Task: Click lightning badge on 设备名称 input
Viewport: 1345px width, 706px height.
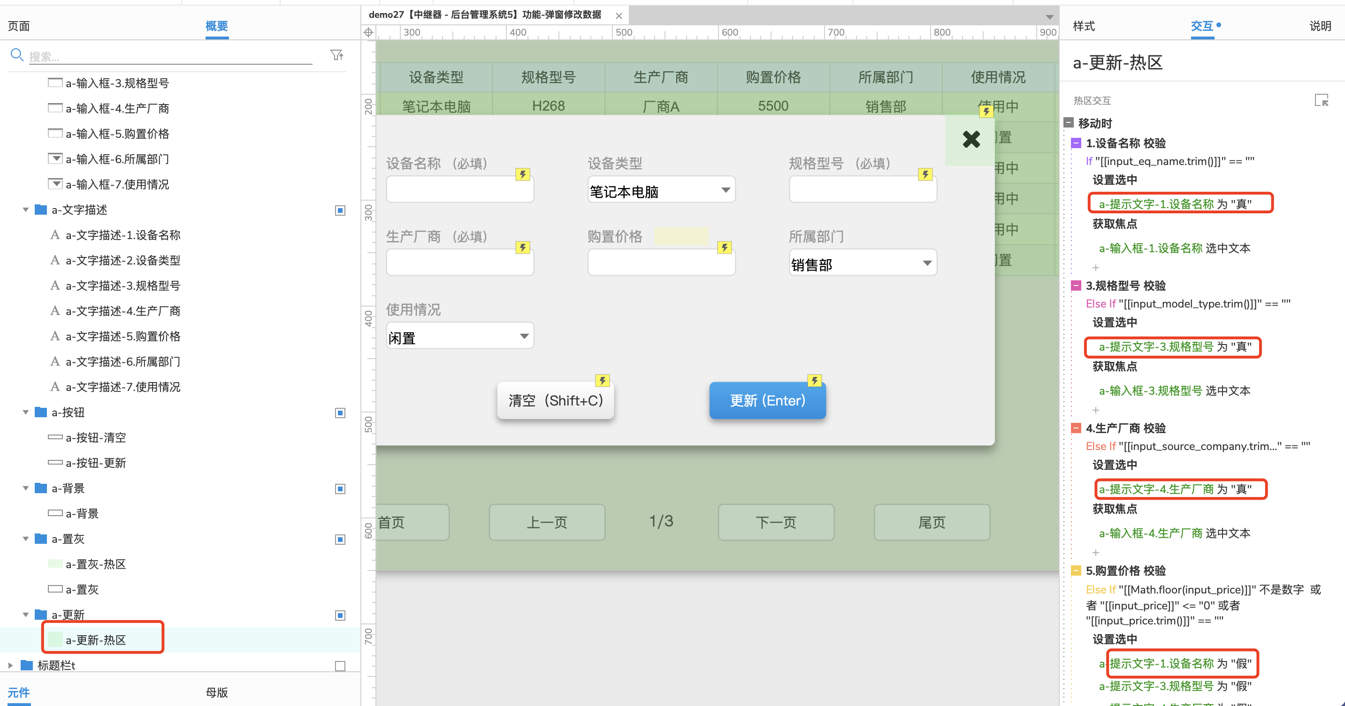Action: pyautogui.click(x=523, y=174)
